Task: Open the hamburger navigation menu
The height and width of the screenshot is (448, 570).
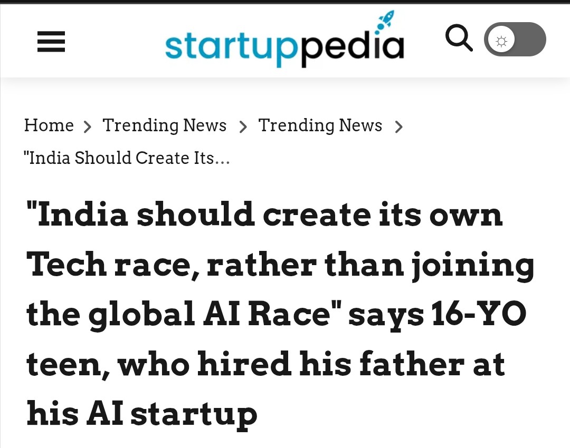Action: [51, 41]
